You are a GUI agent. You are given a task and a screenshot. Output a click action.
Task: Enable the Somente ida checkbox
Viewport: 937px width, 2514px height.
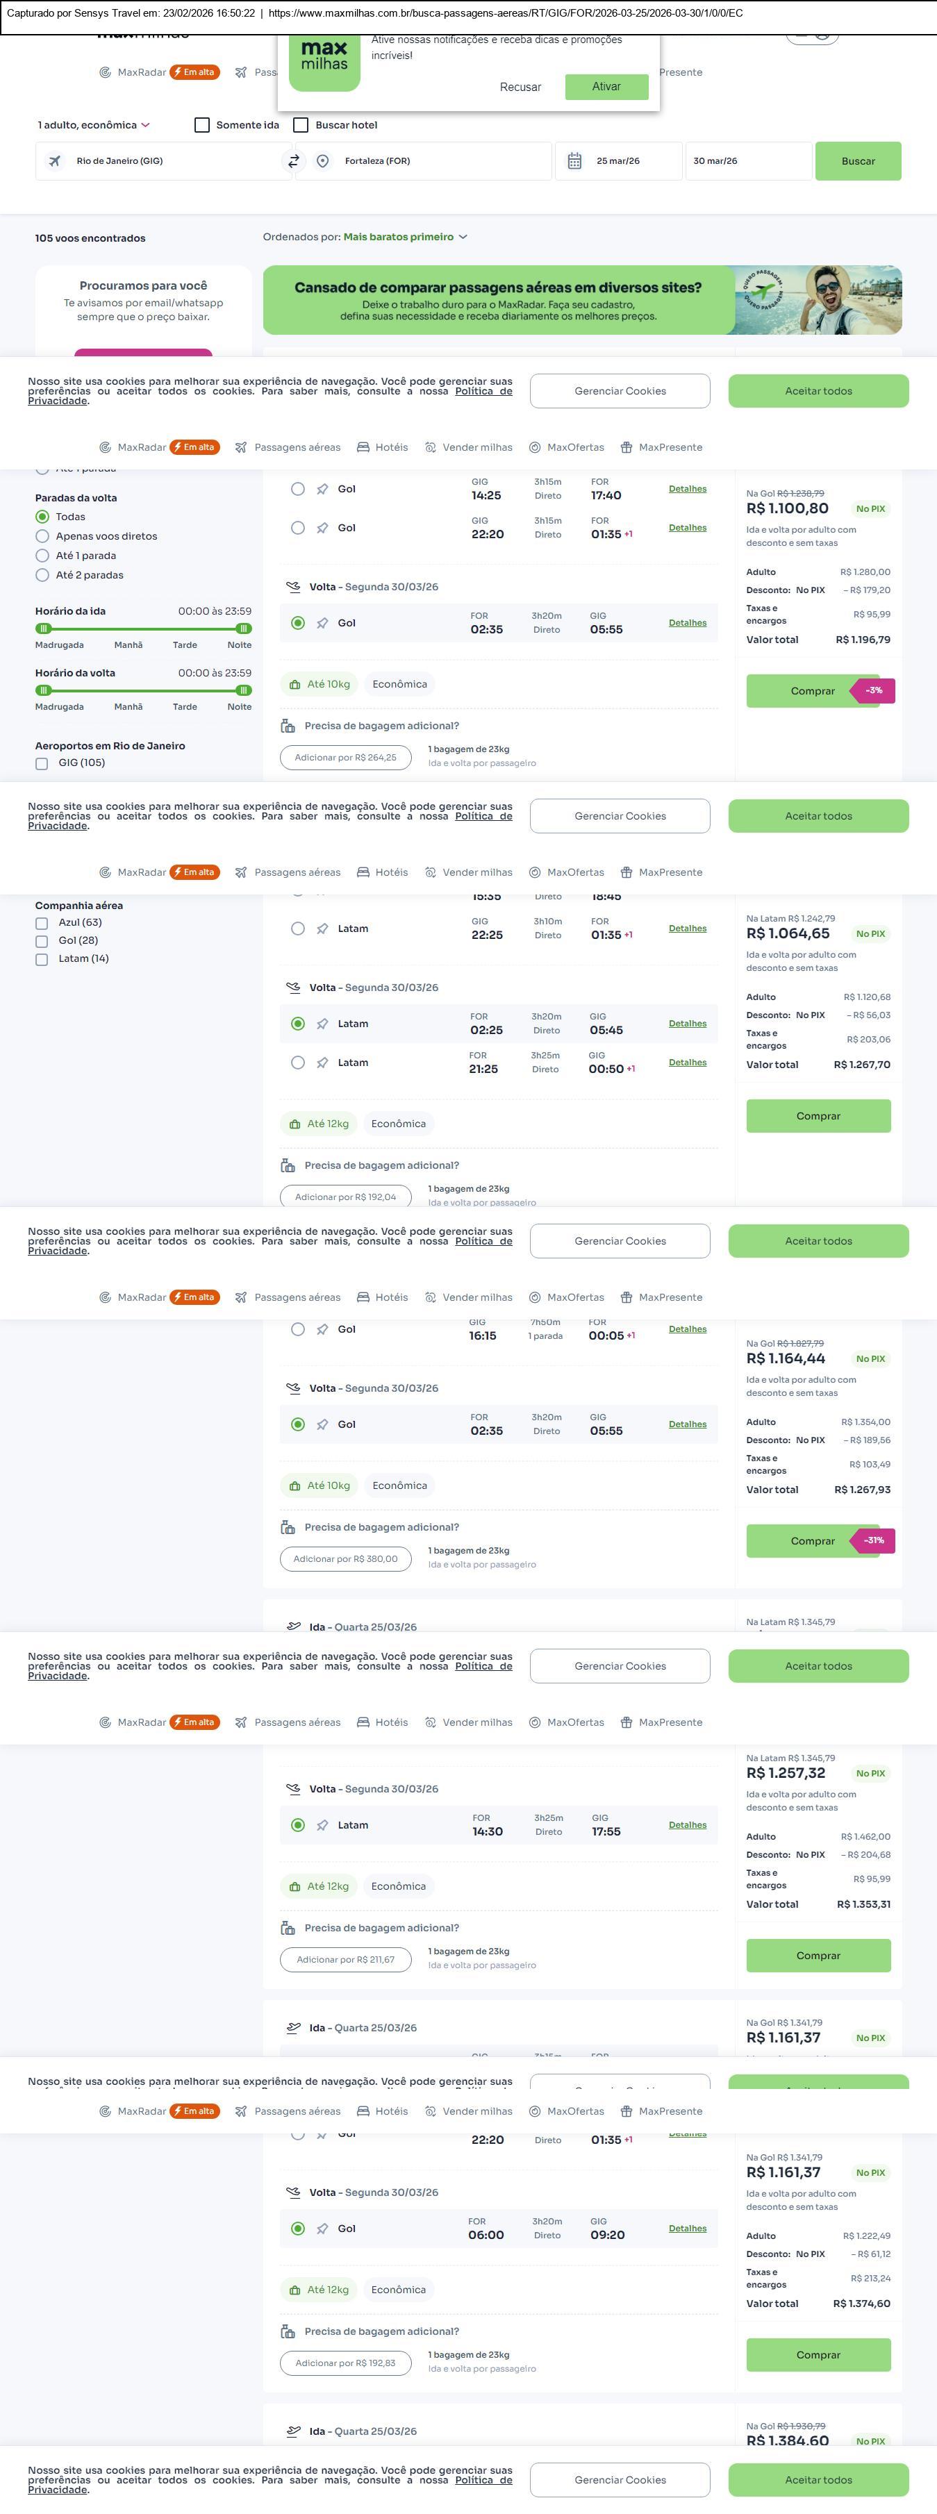pos(202,125)
